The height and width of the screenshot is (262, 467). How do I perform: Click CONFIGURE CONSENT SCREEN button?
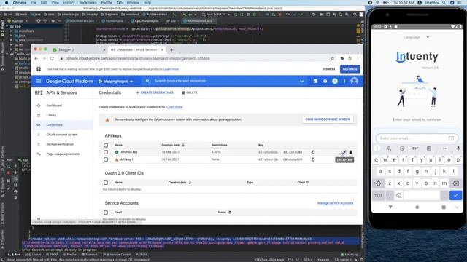pos(328,119)
